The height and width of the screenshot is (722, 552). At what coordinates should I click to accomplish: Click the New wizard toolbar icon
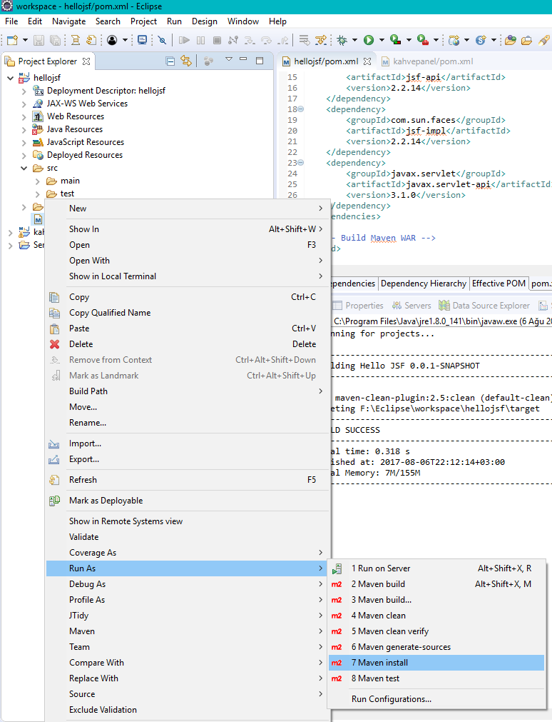click(12, 41)
